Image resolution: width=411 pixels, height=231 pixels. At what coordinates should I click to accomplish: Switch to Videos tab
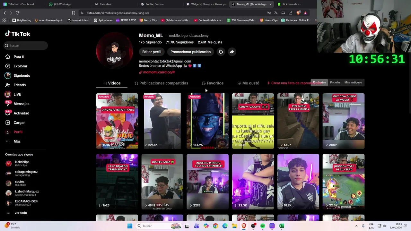coord(112,83)
